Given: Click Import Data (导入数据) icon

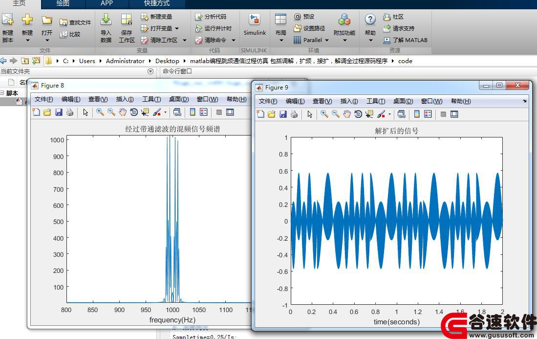Looking at the screenshot, I should [x=106, y=20].
